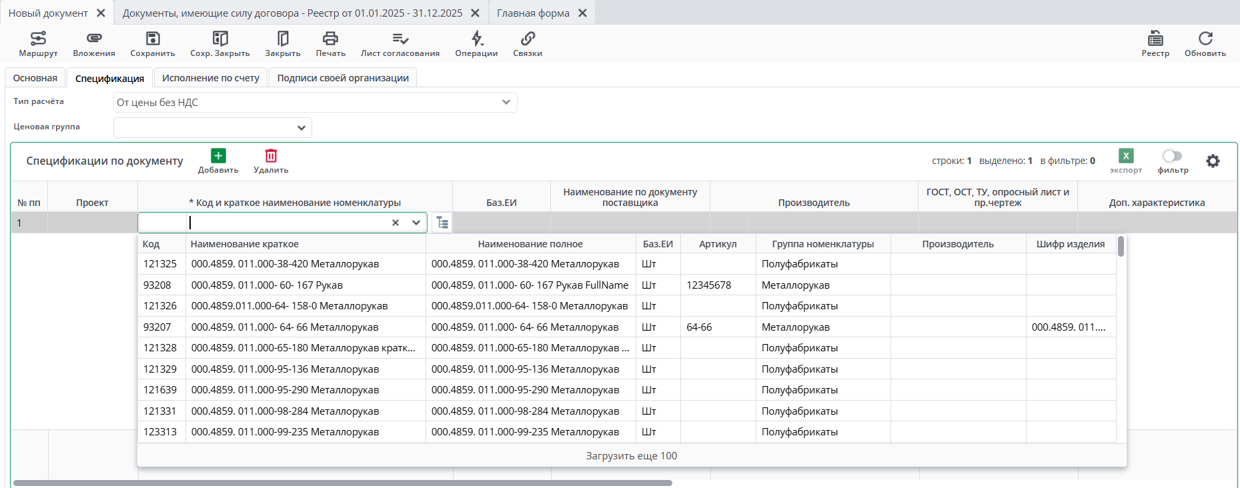The width and height of the screenshot is (1240, 488).
Task: Select row 93208 Рукав in list
Action: [267, 285]
